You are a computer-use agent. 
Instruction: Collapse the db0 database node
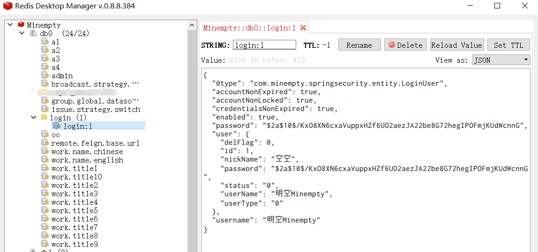pyautogui.click(x=22, y=33)
